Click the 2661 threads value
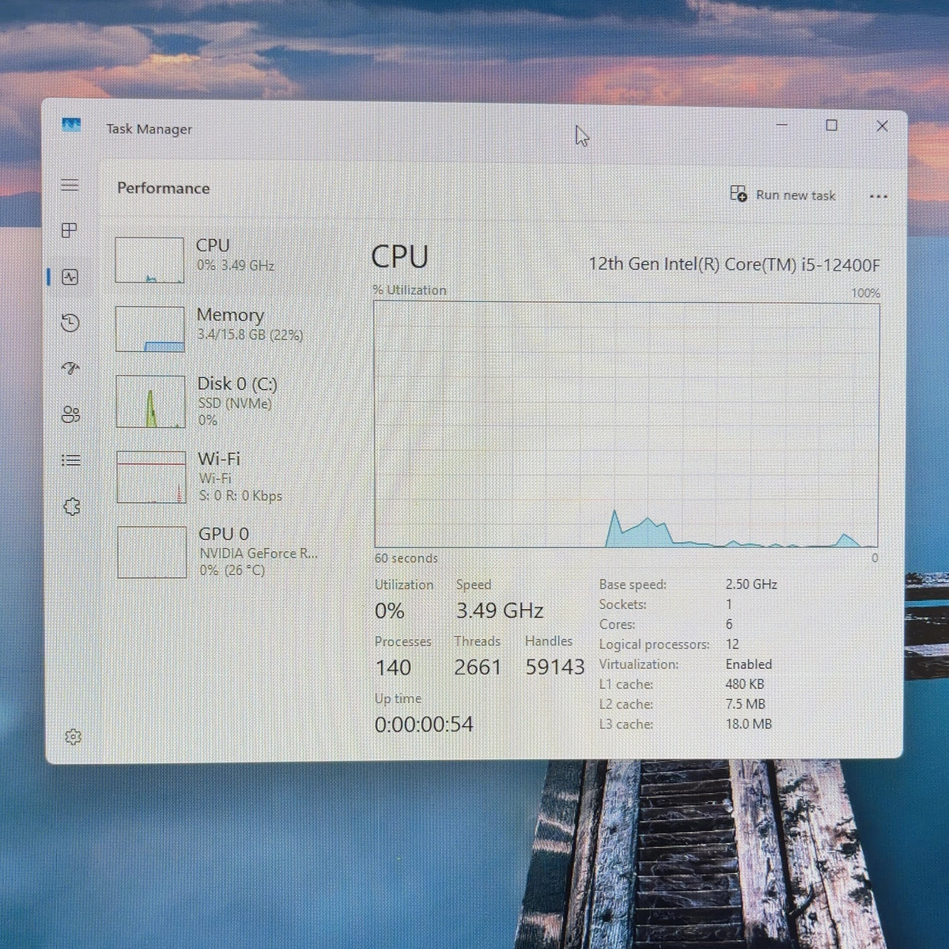Viewport: 949px width, 949px height. (478, 667)
